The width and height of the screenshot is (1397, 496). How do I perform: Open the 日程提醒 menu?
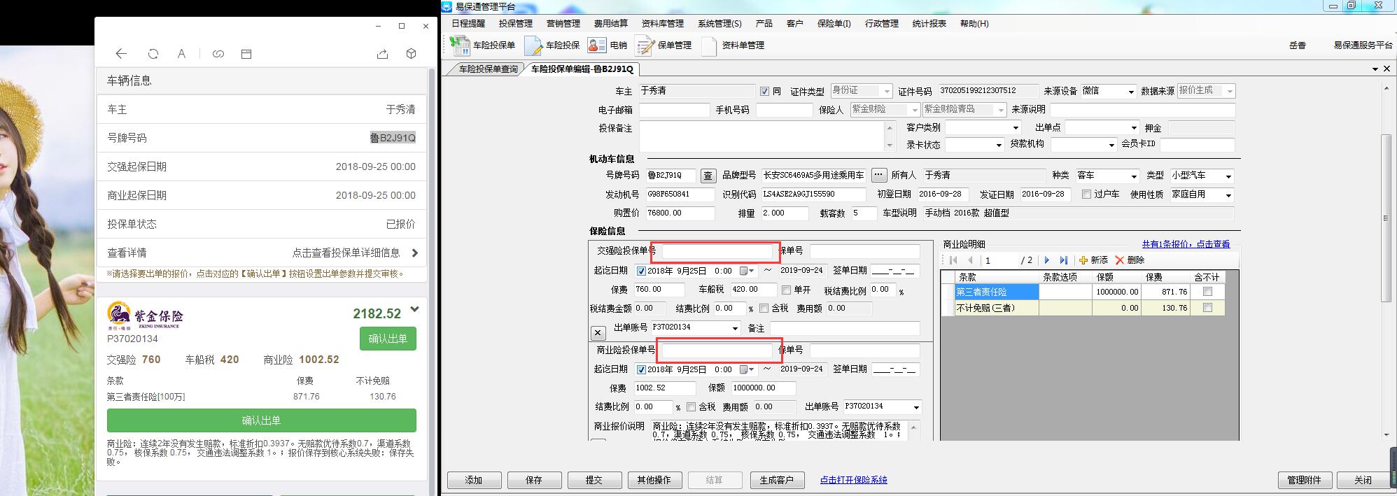(x=468, y=24)
